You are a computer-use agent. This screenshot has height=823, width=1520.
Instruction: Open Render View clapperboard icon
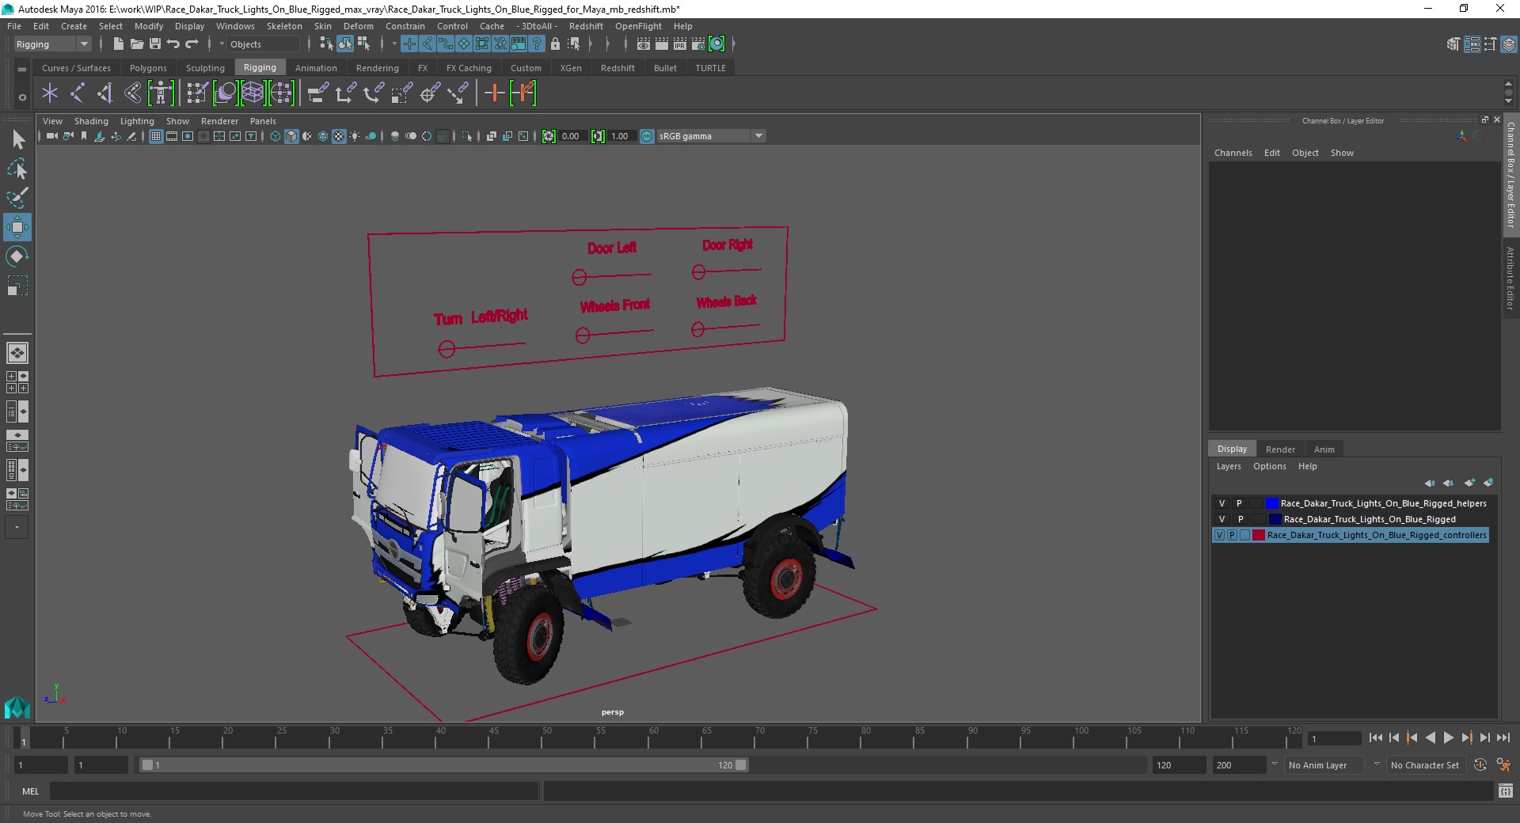tap(644, 44)
